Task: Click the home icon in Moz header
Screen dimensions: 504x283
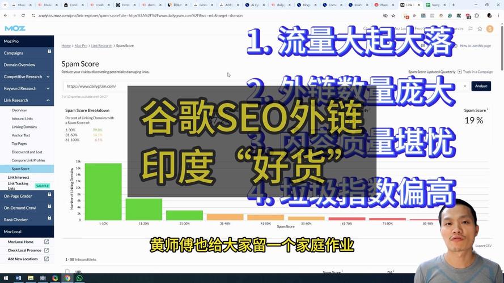Action: point(480,29)
